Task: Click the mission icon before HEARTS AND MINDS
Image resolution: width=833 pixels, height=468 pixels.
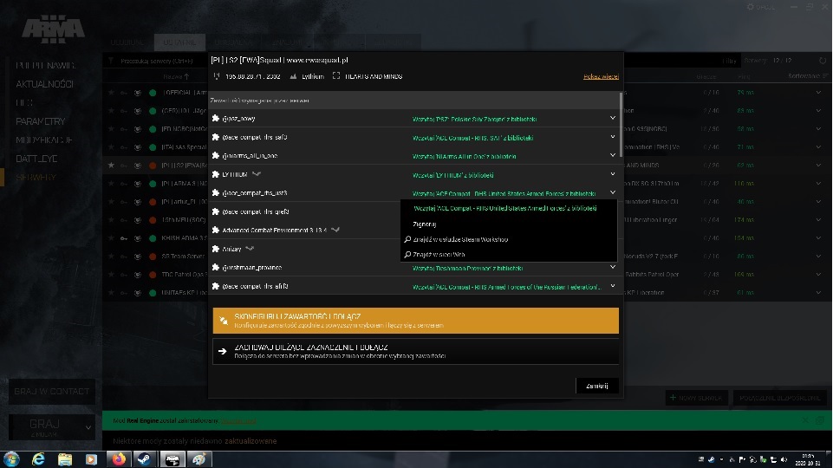Action: [x=336, y=76]
